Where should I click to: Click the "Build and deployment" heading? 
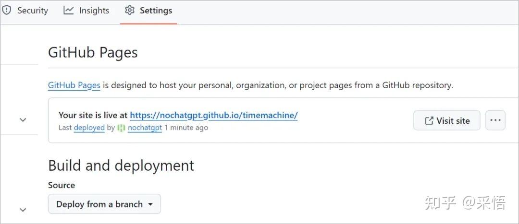121,165
